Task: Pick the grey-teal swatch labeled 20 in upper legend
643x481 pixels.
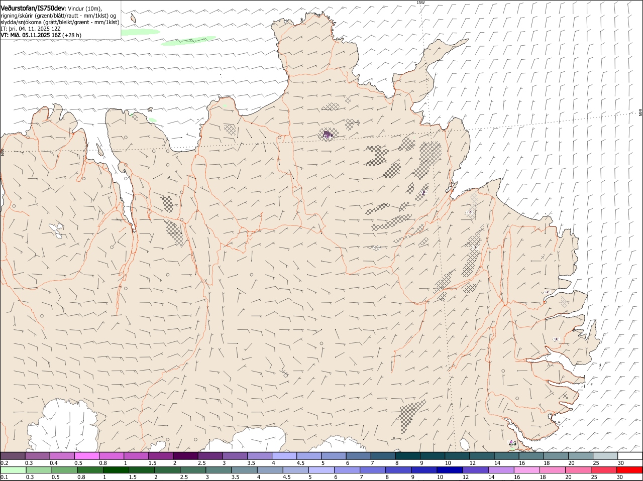Action: tap(581, 455)
